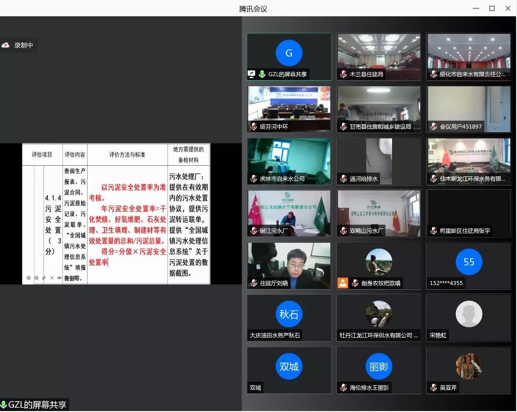Image resolution: width=517 pixels, height=412 pixels.
Task: Click the cloud recording icon beside 录制中
Action: pyautogui.click(x=6, y=45)
